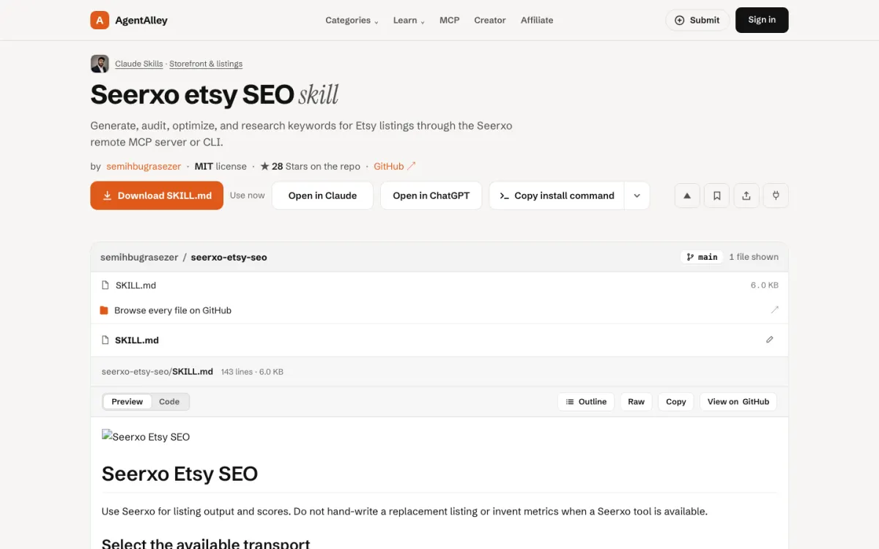The width and height of the screenshot is (879, 549).
Task: Click the bookmark save icon
Action: tap(716, 195)
